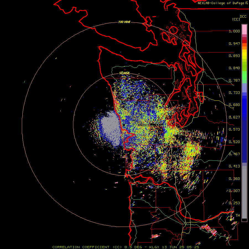Click the 0.360 legend value
This screenshot has height=249, width=249.
[234, 179]
